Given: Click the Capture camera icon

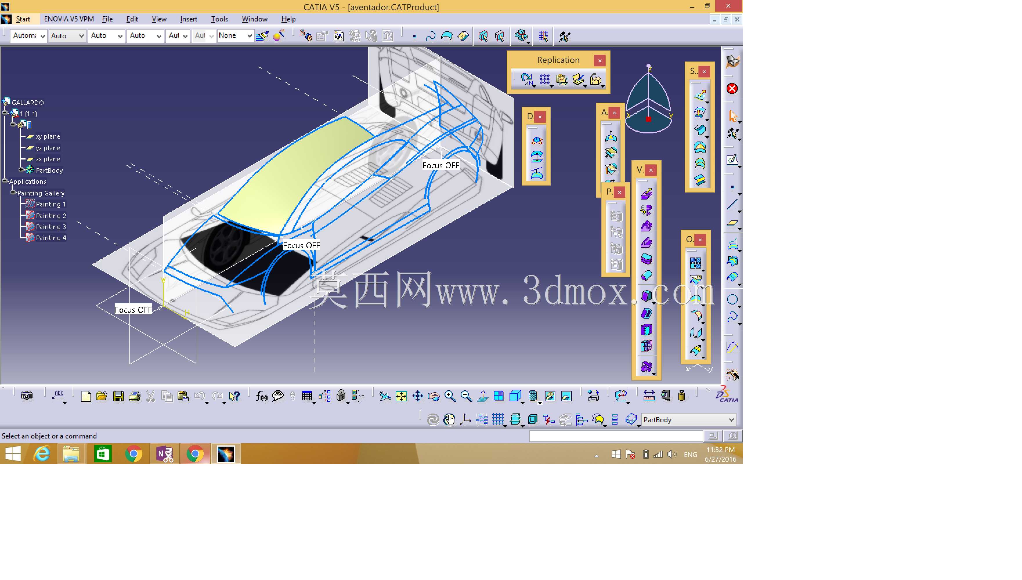Looking at the screenshot, I should pyautogui.click(x=27, y=396).
